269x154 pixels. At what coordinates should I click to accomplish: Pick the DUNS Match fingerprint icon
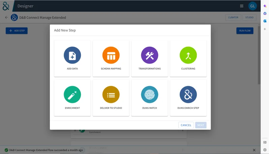pos(150,95)
